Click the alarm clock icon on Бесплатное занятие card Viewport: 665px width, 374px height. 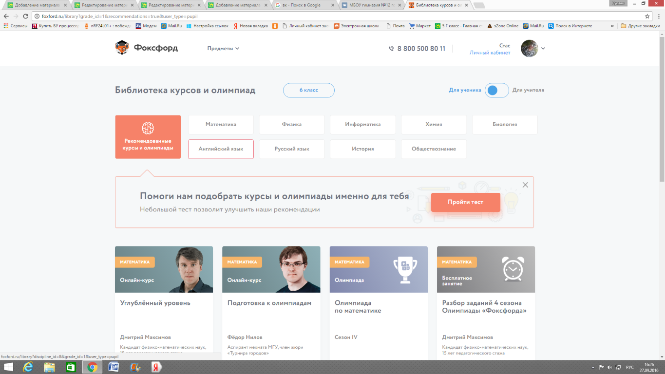pos(513,269)
